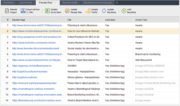Sort by the Backlink Page column header
180x106 pixels.
point(19,20)
